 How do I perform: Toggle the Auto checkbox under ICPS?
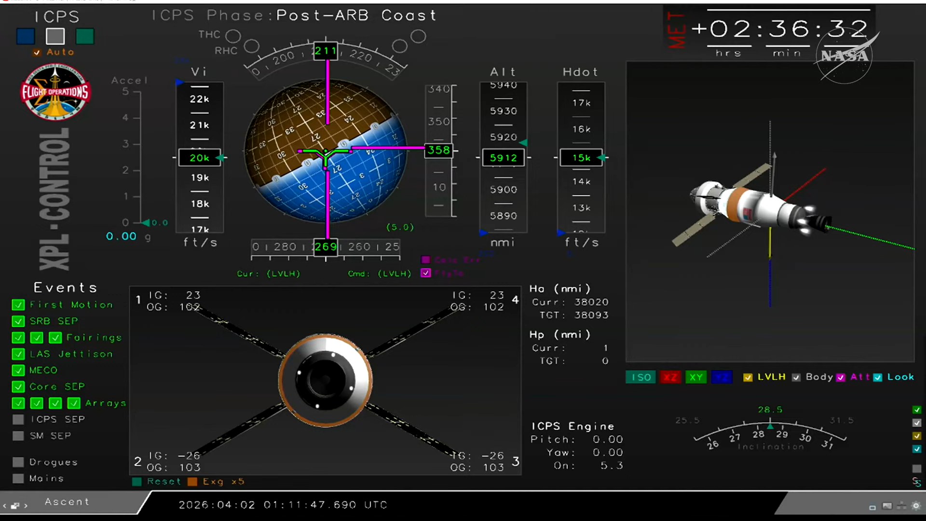coord(37,52)
